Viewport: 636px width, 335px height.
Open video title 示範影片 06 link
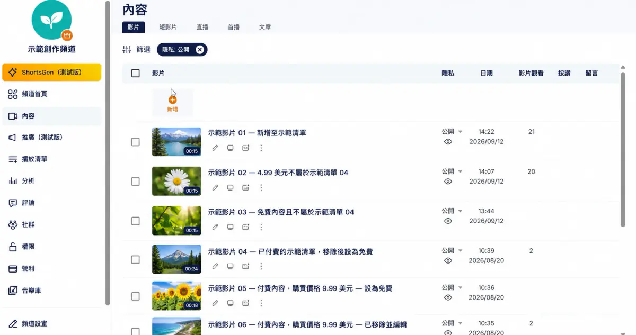pyautogui.click(x=307, y=324)
